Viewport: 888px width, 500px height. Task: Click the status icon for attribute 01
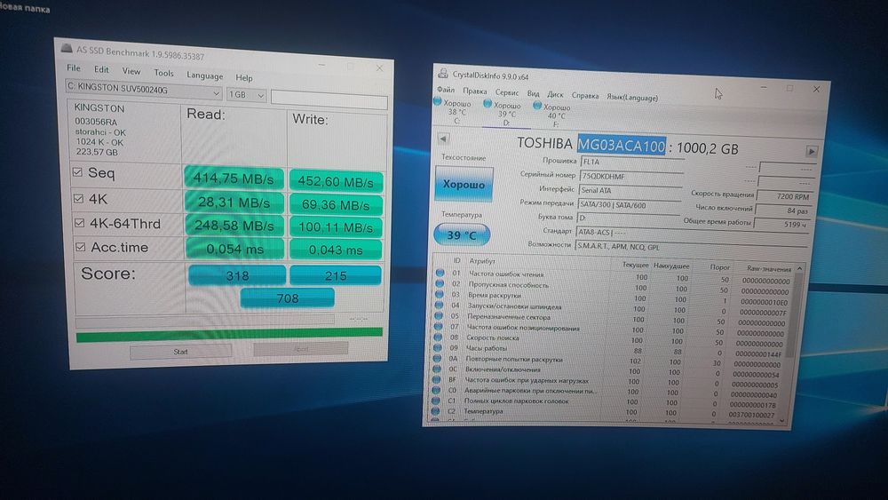tap(440, 273)
